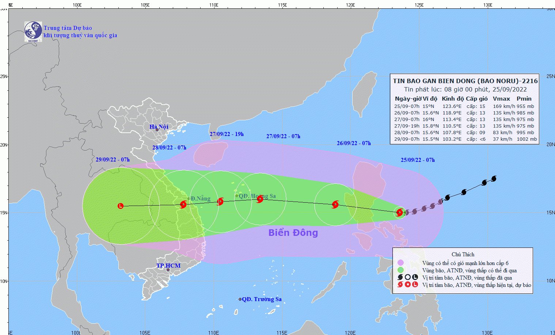The width and height of the screenshot is (555, 335).
Task: Click the 29/09/22 - 07h time label
Action: [113, 160]
